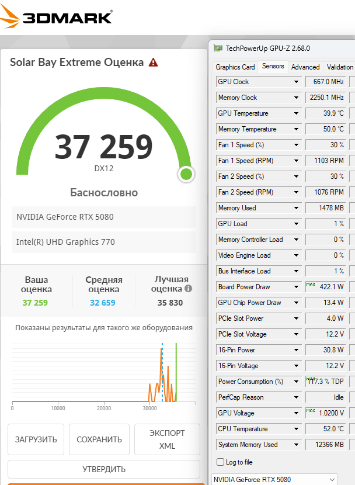The width and height of the screenshot is (355, 485).
Task: Click the red warning triangle beside Solar Bay Extreme
Action: point(153,63)
